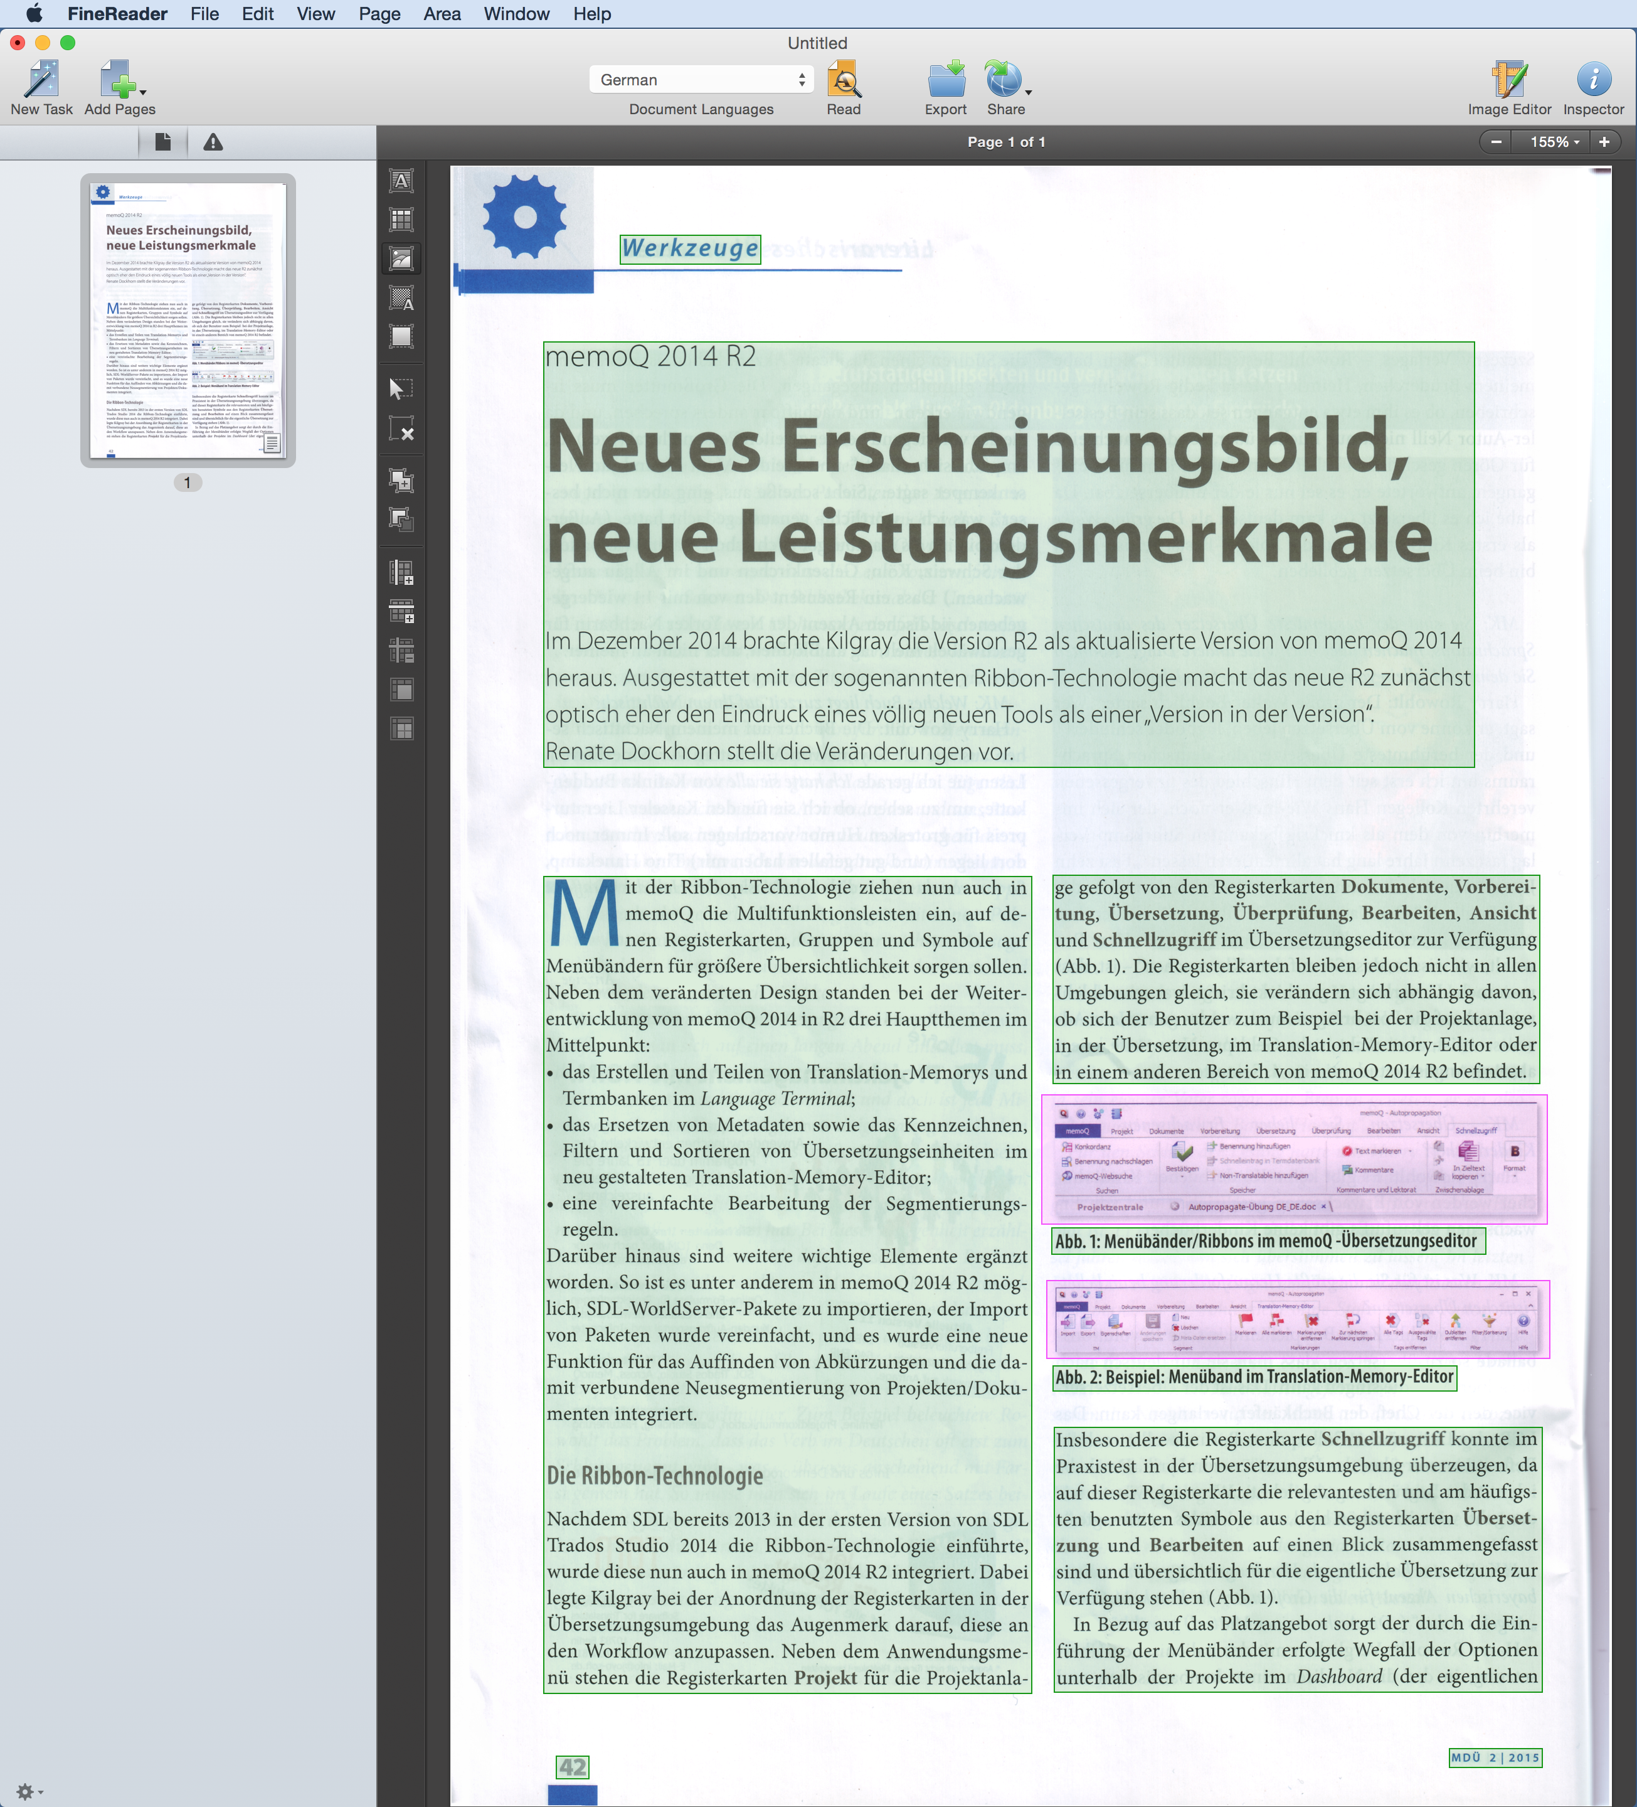
Task: Click the Add Area Part tool
Action: click(401, 479)
